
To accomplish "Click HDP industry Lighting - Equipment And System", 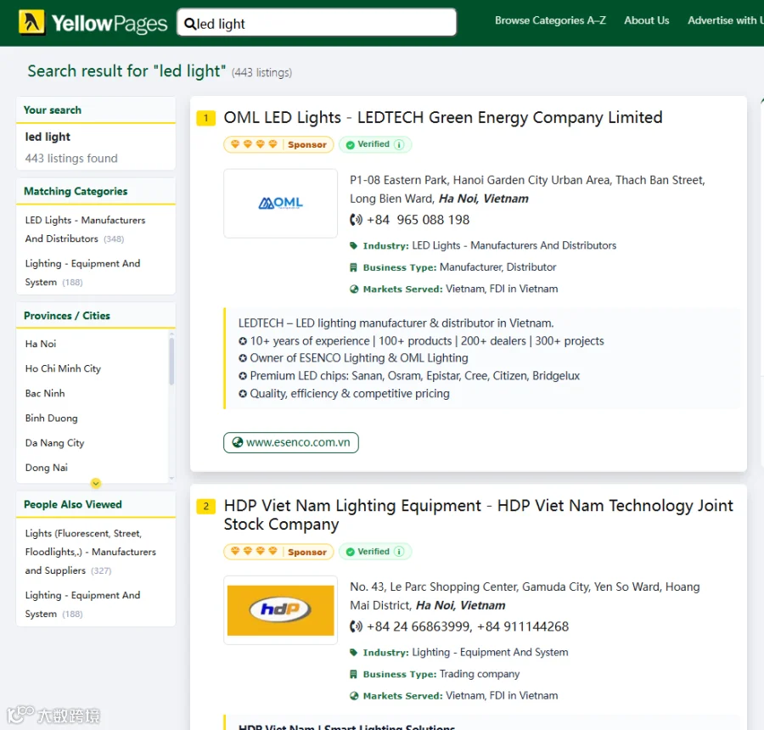I will 490,653.
